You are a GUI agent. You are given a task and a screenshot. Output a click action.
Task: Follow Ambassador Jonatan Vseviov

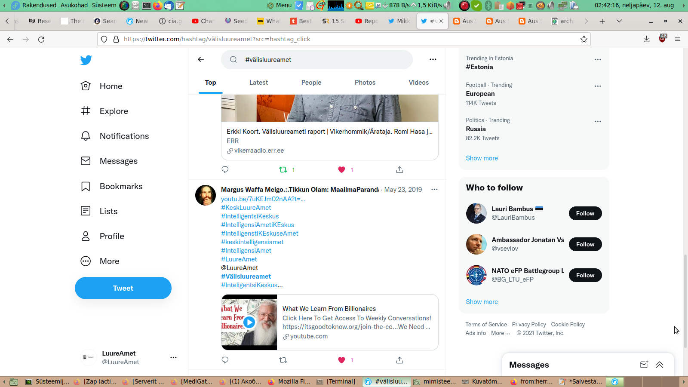[585, 244]
